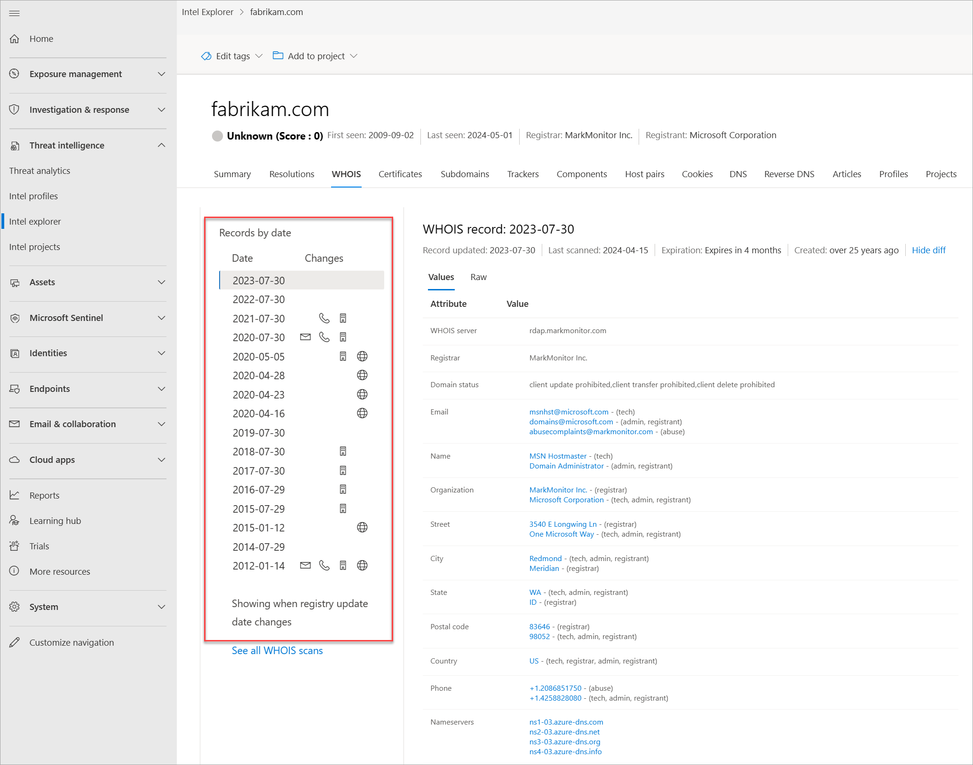Image resolution: width=973 pixels, height=765 pixels.
Task: Click the building icon on 2018-07-30 row
Action: coord(343,451)
